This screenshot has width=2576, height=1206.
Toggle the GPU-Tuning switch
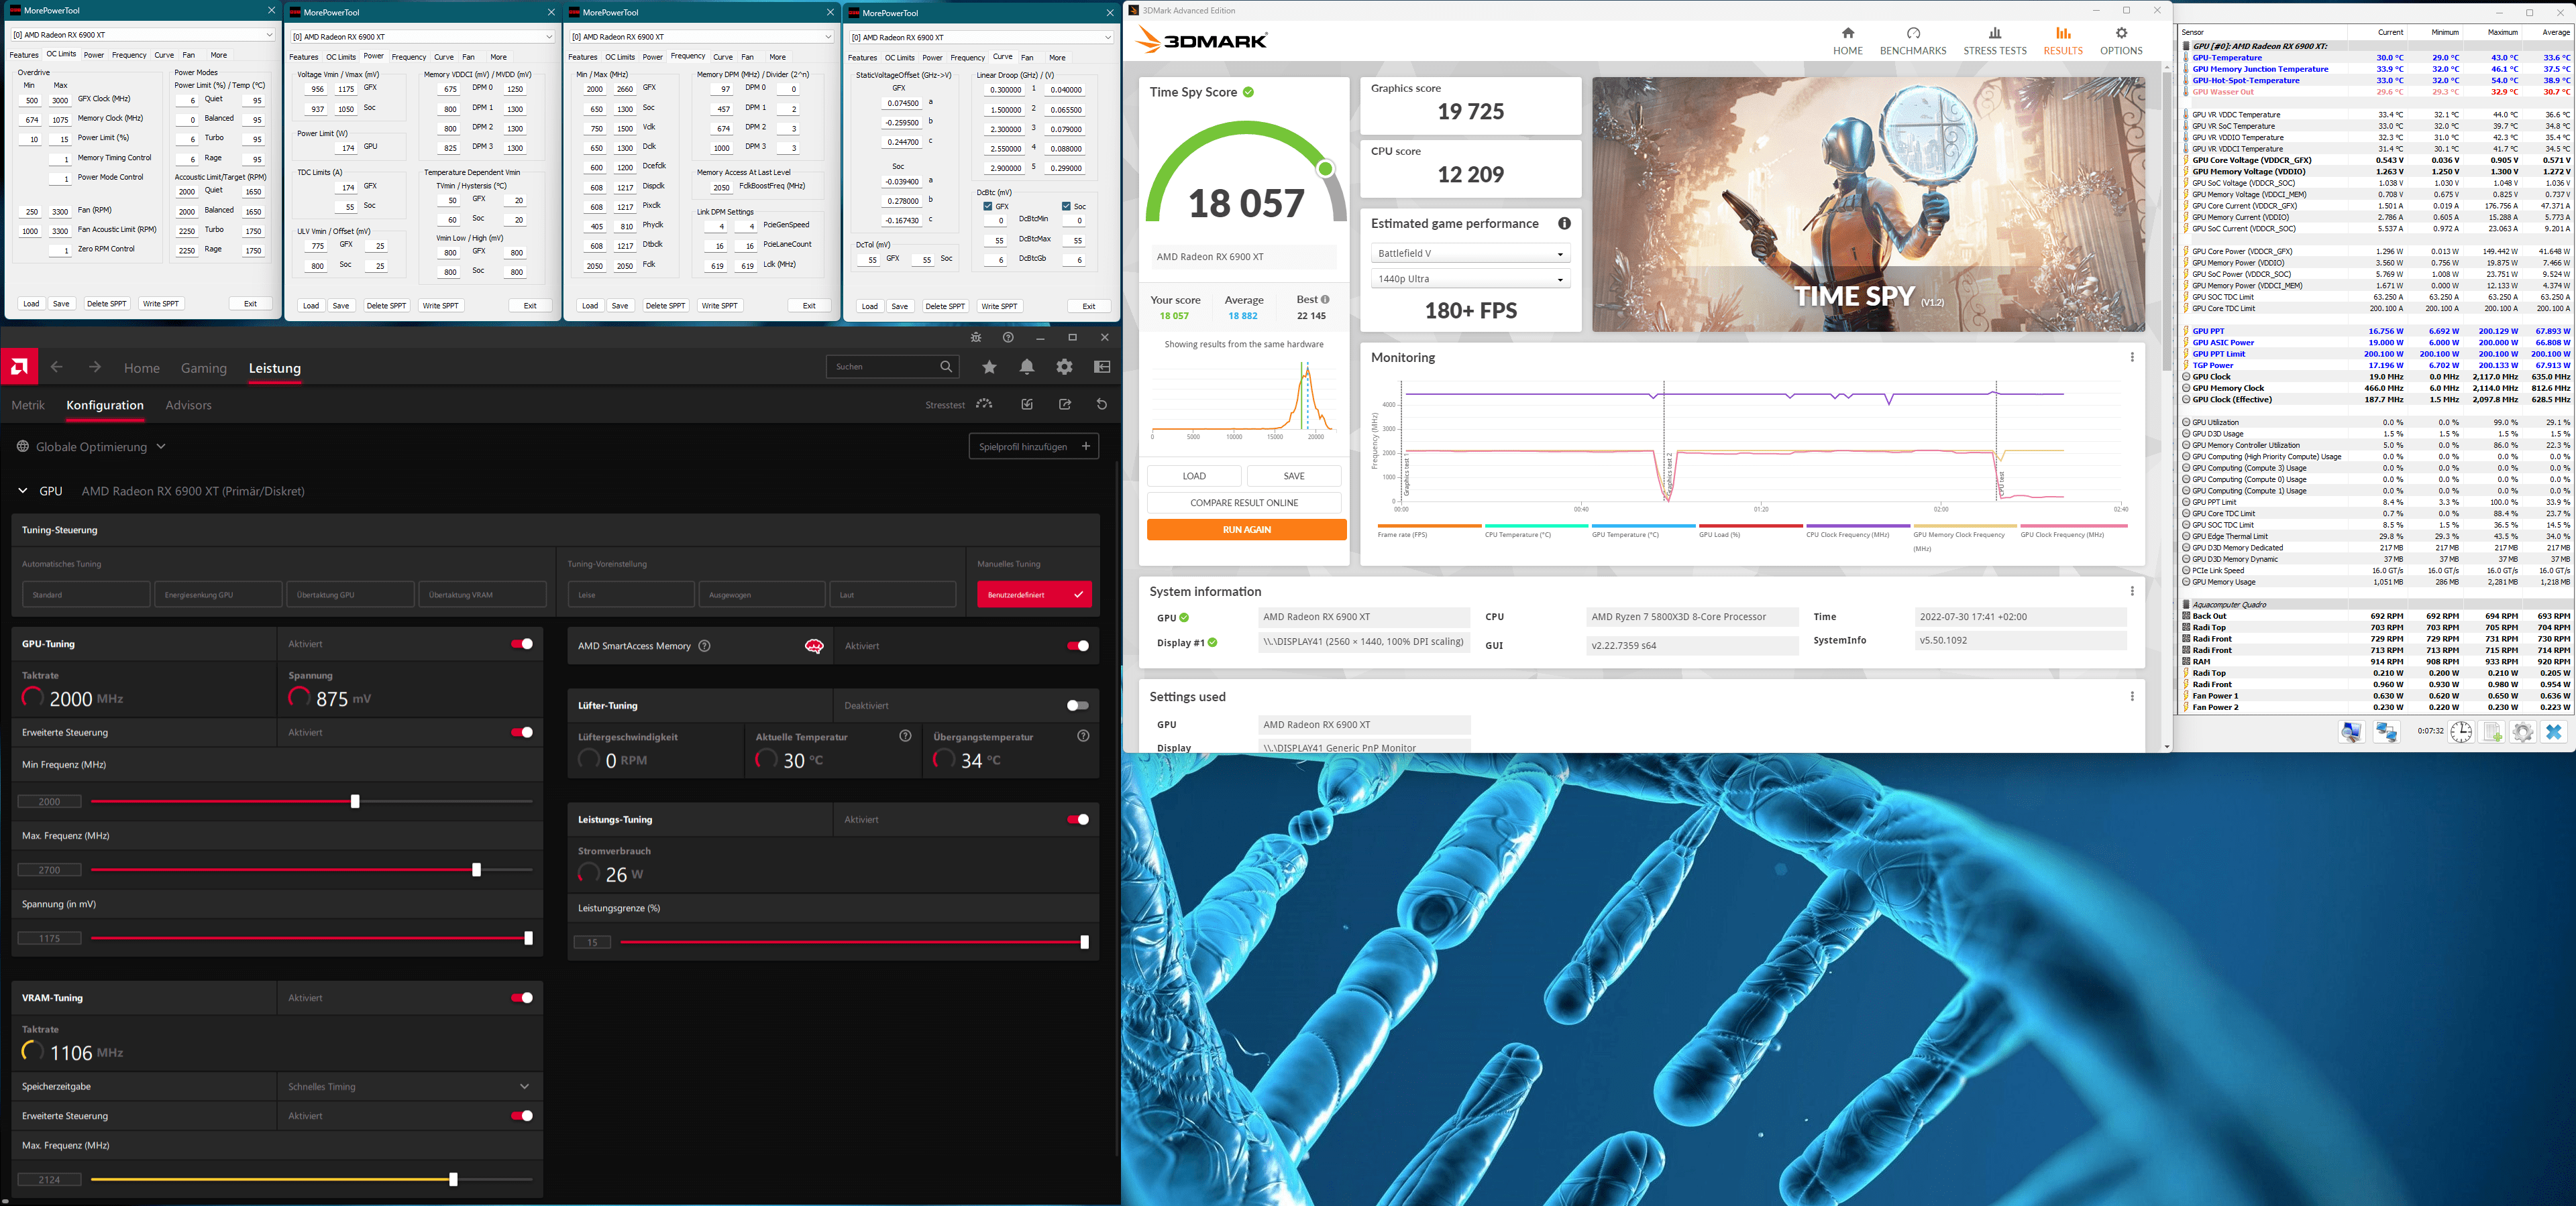[522, 644]
